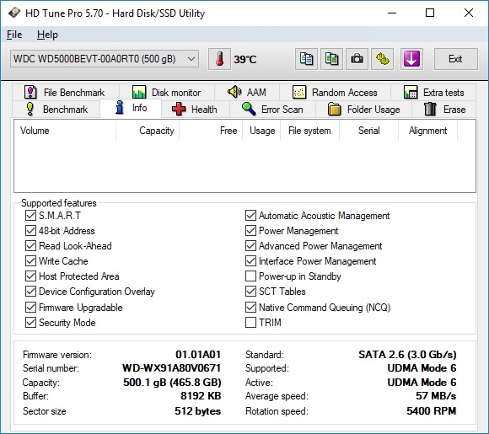489x434 pixels.
Task: Open the File menu
Action: click(x=14, y=35)
